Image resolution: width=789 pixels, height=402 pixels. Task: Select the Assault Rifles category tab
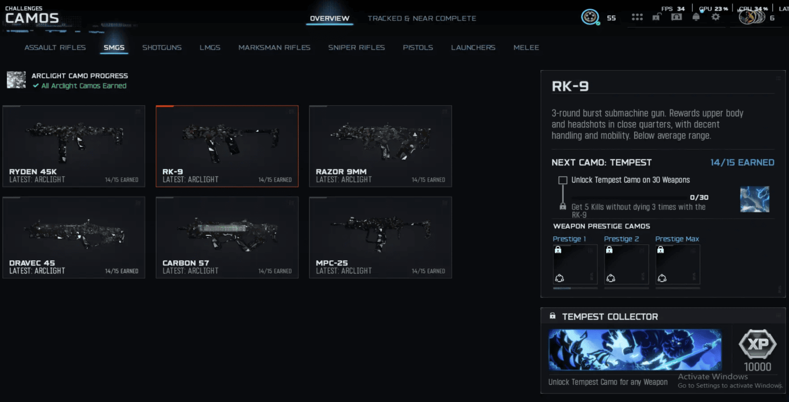(55, 48)
